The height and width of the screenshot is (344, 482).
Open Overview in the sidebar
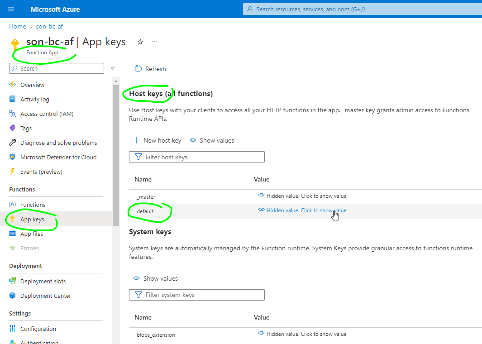(32, 85)
